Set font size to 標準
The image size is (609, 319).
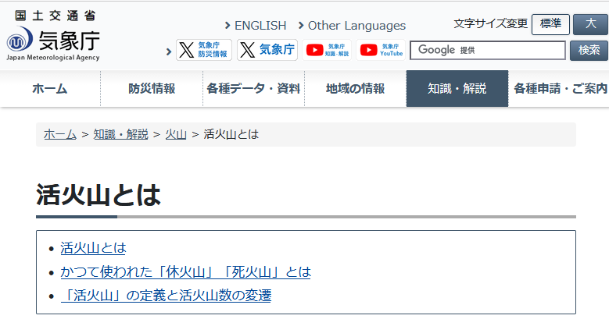coord(550,24)
